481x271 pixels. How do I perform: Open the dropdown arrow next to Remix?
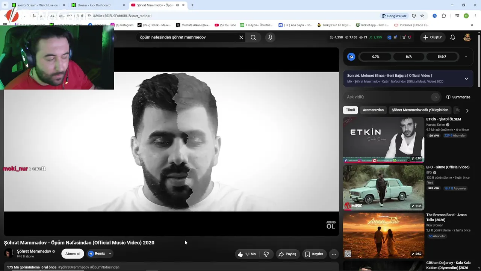point(110,254)
